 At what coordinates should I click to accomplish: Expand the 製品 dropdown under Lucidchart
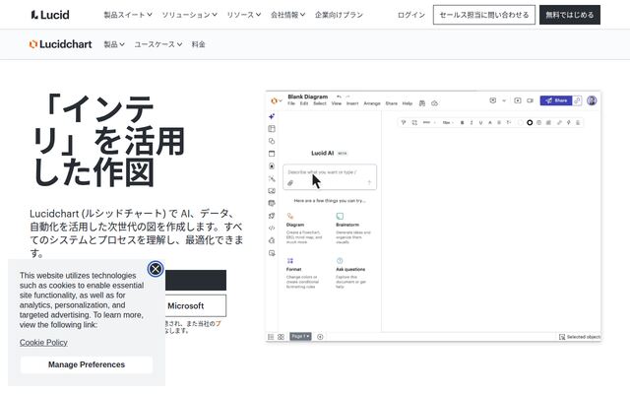(x=114, y=44)
